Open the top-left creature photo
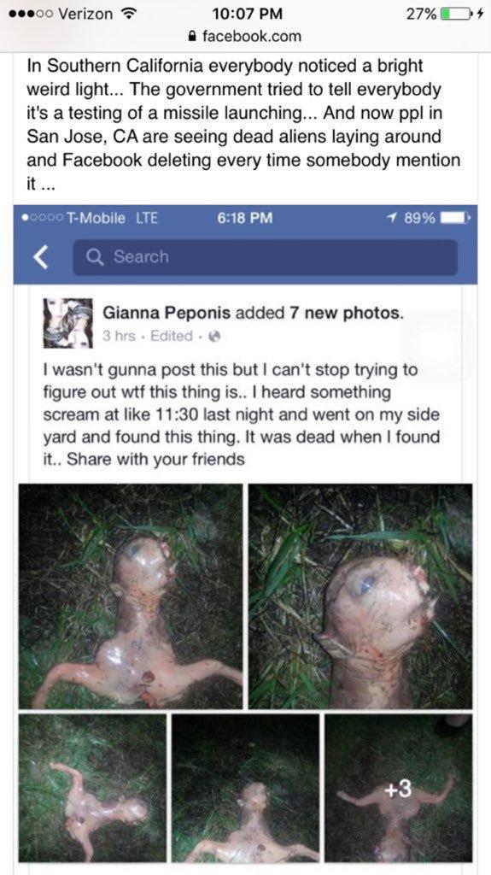 pos(131,596)
